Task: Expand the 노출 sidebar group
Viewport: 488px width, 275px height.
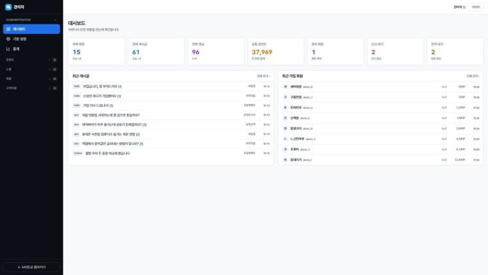Action: pyautogui.click(x=31, y=69)
